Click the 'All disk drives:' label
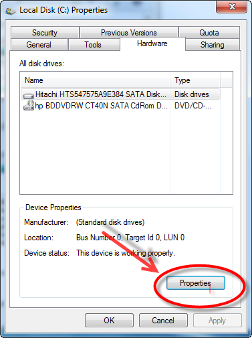 (41, 64)
